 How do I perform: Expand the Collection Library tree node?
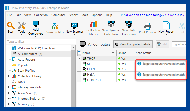pos(9,76)
